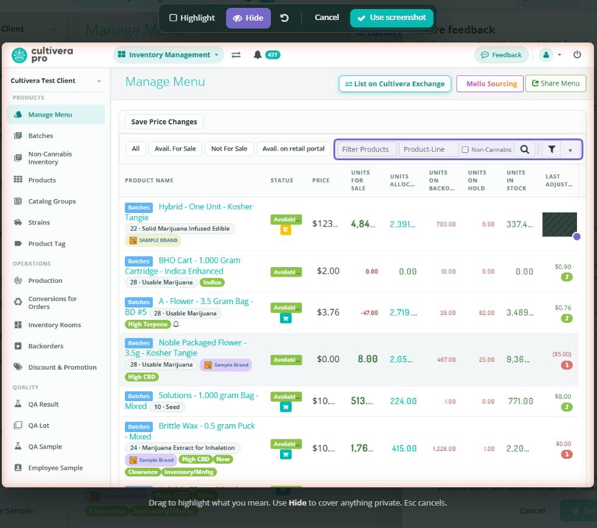This screenshot has width=597, height=528.
Task: Select the Avail. For Sale tab
Action: pos(175,149)
